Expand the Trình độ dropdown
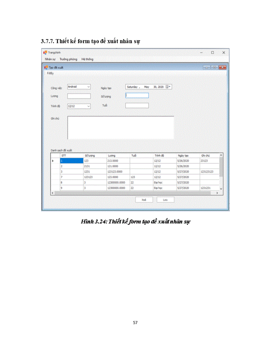The height and width of the screenshot is (347, 253). pyautogui.click(x=89, y=106)
